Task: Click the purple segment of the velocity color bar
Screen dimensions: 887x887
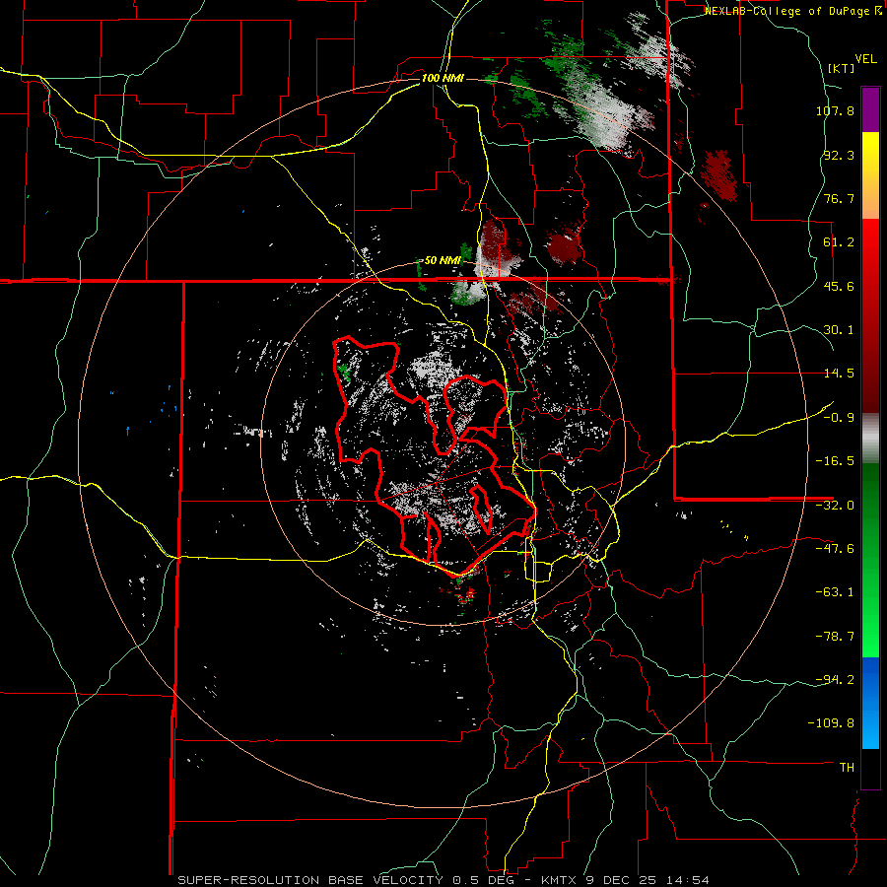Action: tap(870, 109)
